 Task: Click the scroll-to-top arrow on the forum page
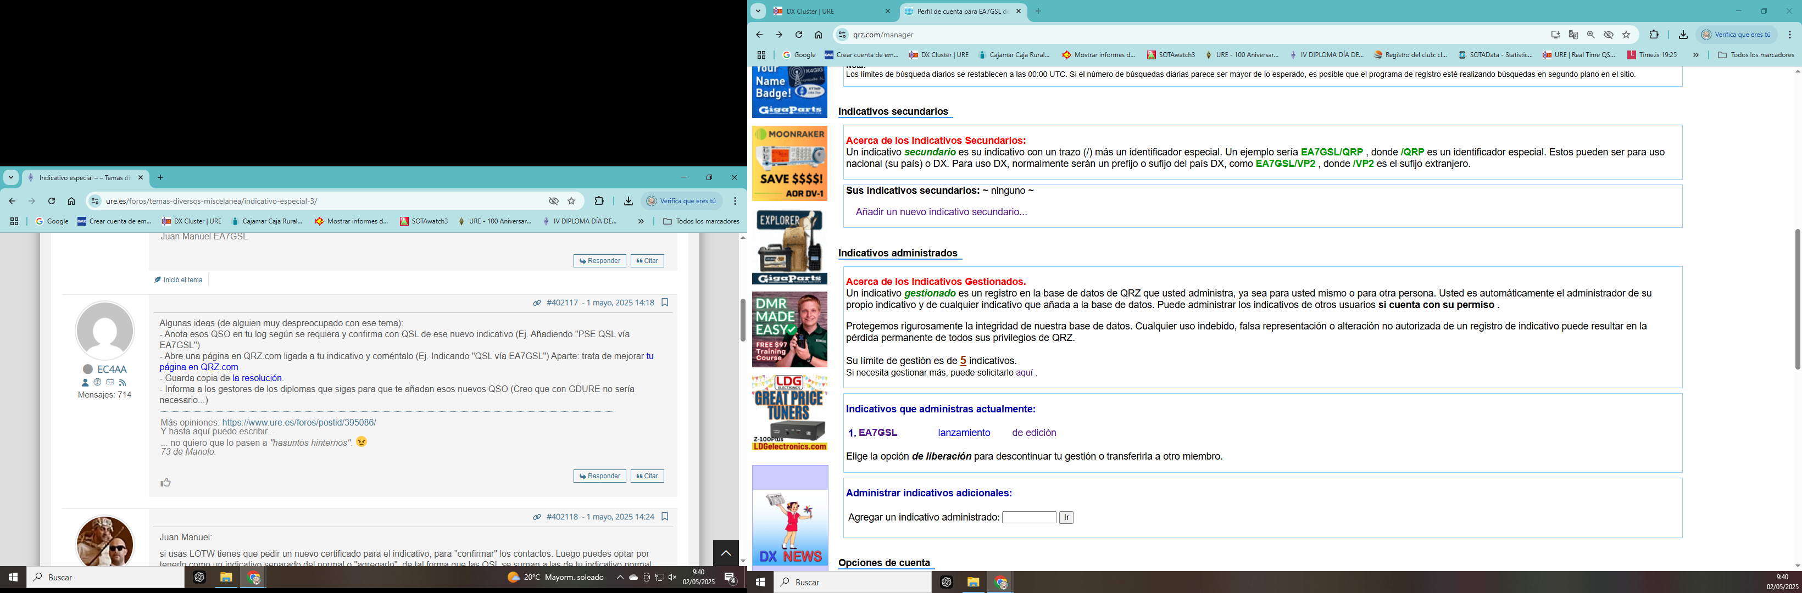point(725,553)
